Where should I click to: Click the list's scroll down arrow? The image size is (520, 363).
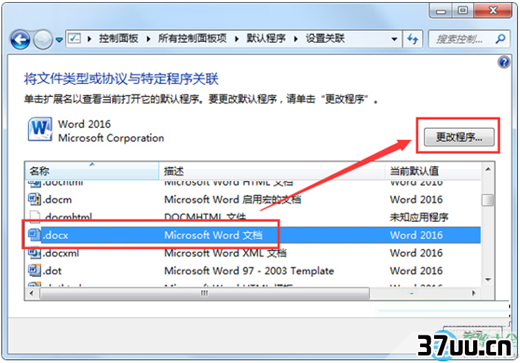[488, 280]
